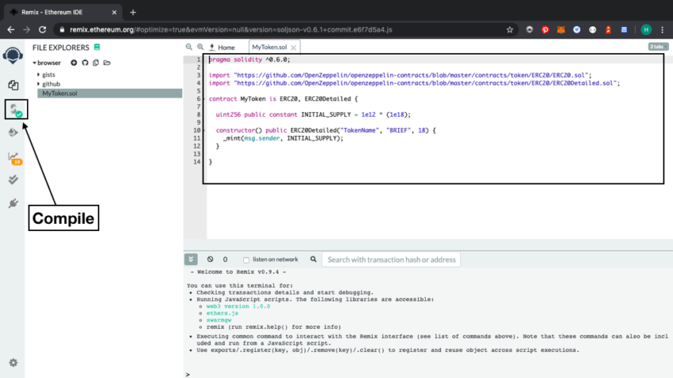
Task: Clear the terminal console output
Action: (210, 259)
